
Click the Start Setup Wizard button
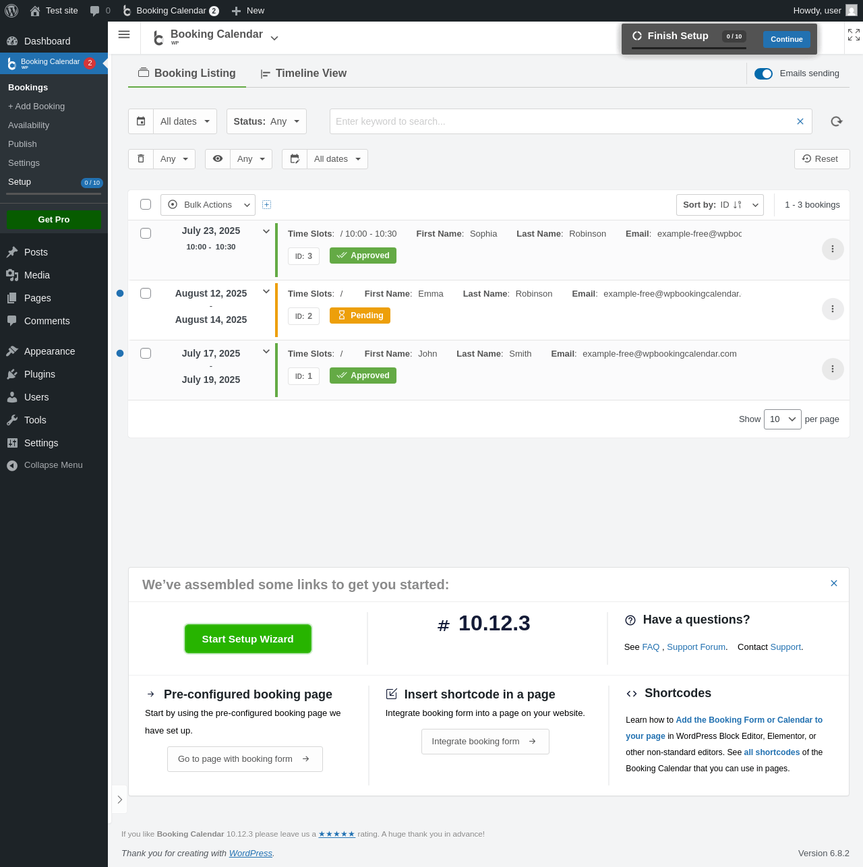(x=248, y=638)
